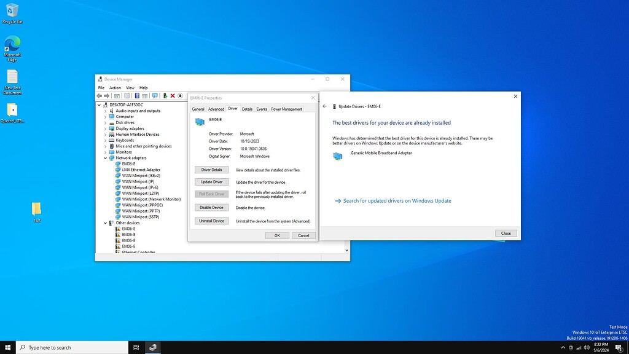
Task: Click the Scan for hardware changes toolbar icon
Action: click(x=154, y=96)
